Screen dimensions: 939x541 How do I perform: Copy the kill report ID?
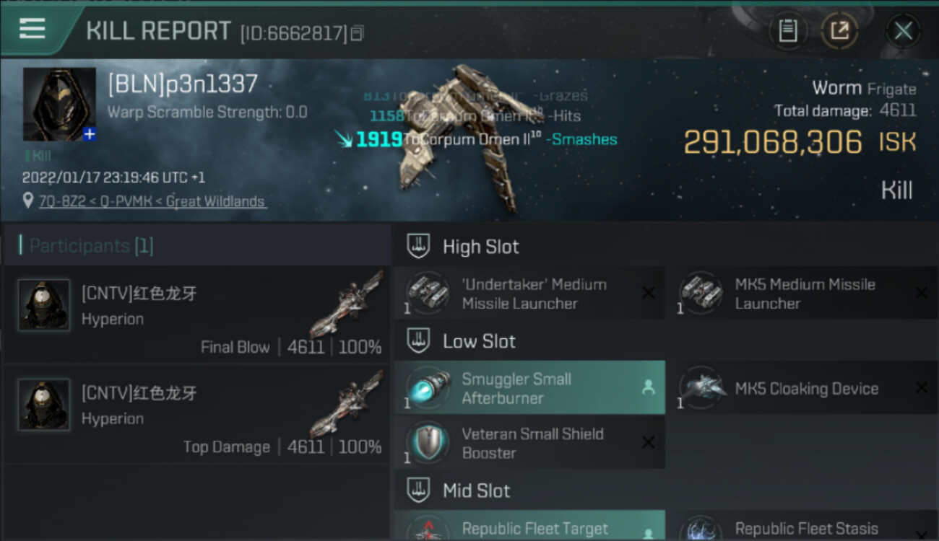pos(358,33)
